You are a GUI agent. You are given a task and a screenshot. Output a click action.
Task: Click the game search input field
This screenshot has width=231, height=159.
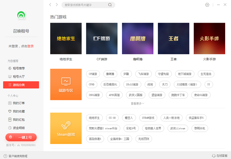coord(85,5)
